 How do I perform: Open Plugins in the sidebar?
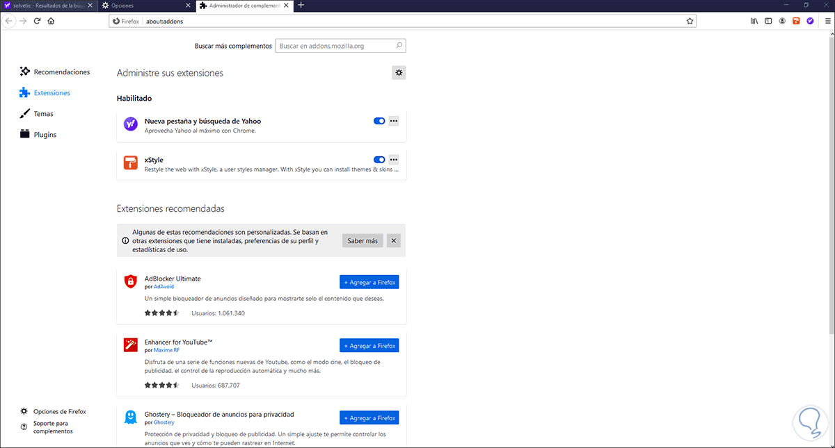pyautogui.click(x=38, y=134)
